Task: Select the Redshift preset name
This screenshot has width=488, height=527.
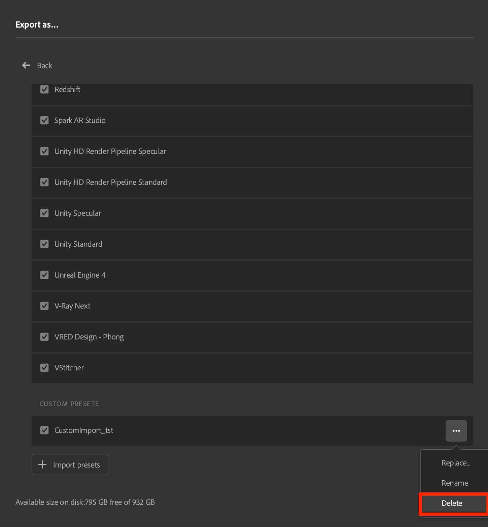Action: pos(67,89)
